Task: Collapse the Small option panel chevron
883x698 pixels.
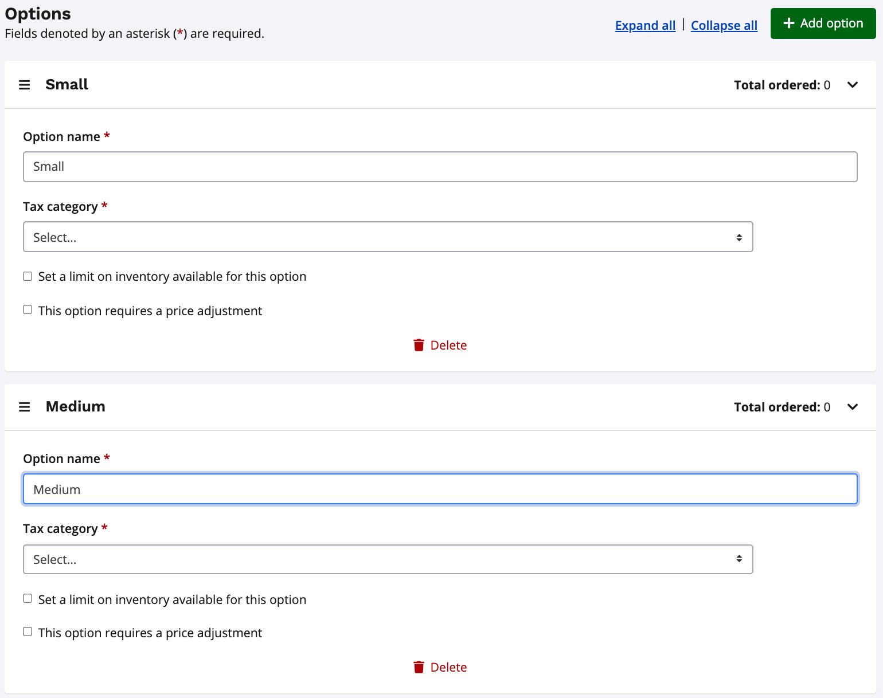Action: click(853, 85)
